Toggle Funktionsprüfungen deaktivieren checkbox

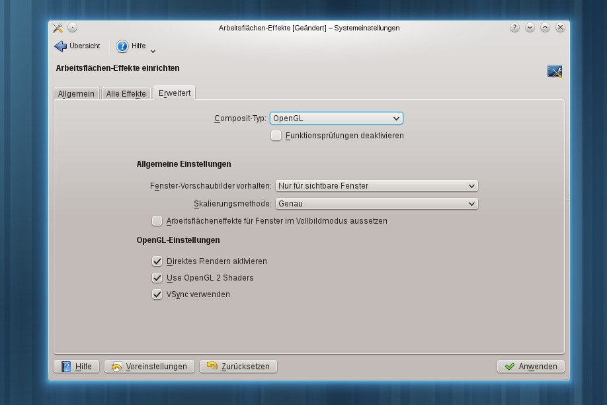(276, 135)
